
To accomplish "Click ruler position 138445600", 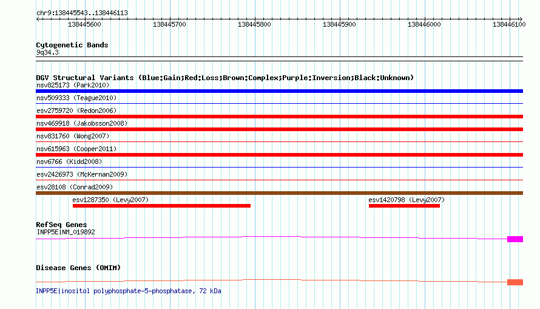I will click(x=84, y=24).
